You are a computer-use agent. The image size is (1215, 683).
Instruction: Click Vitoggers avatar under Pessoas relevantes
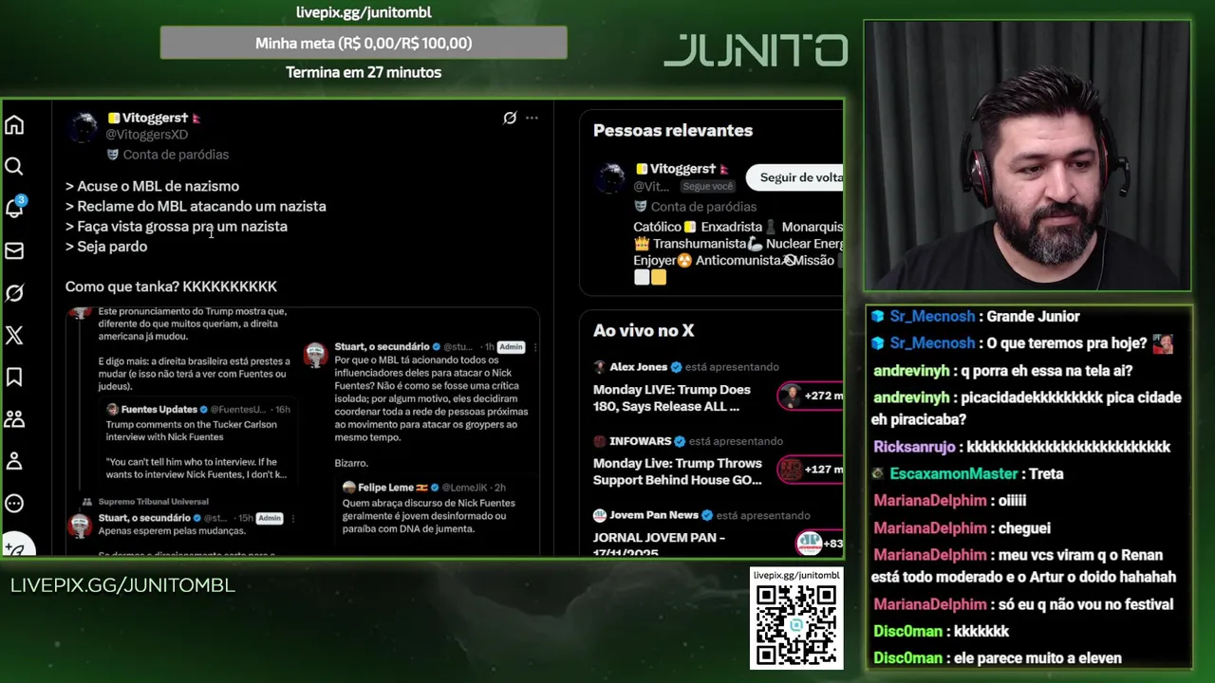click(611, 177)
